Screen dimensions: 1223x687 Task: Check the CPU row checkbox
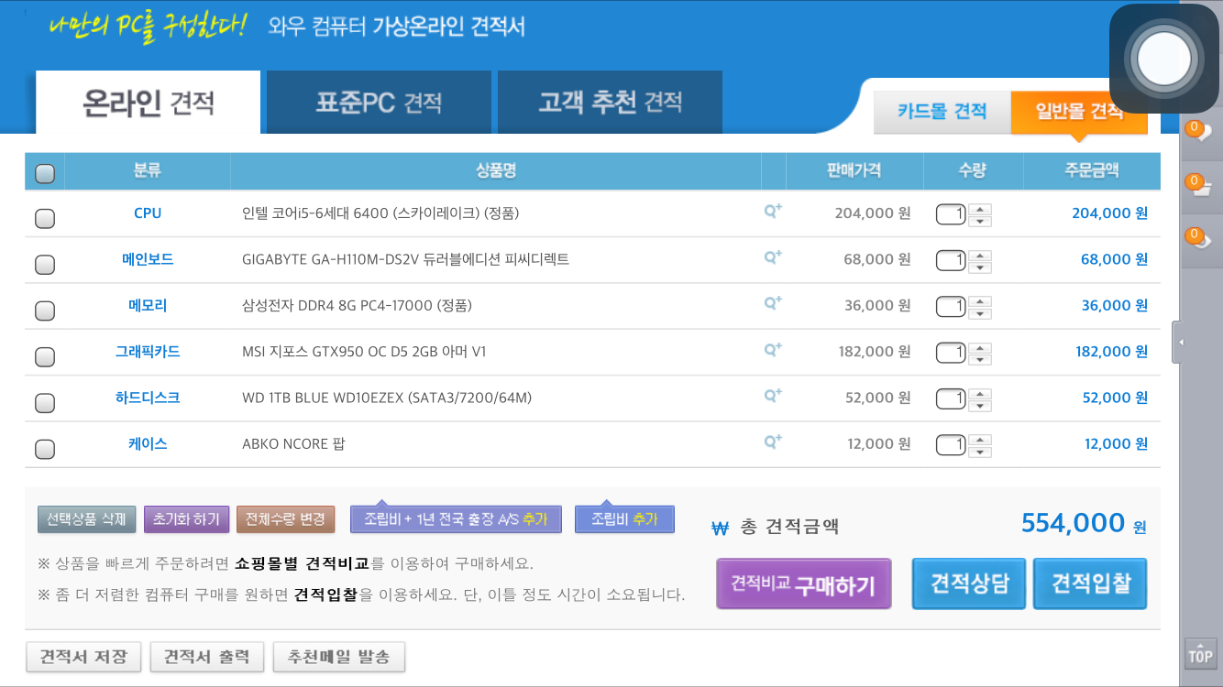44,218
